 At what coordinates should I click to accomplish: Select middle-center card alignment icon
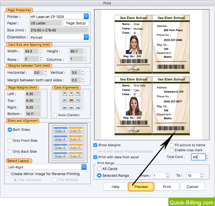[x=71, y=100]
